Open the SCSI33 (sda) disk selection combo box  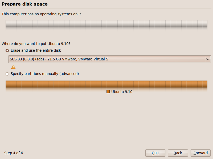110,59
